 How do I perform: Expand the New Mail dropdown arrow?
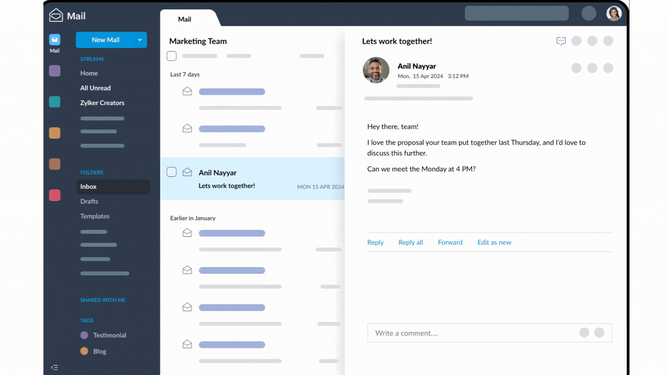tap(140, 40)
